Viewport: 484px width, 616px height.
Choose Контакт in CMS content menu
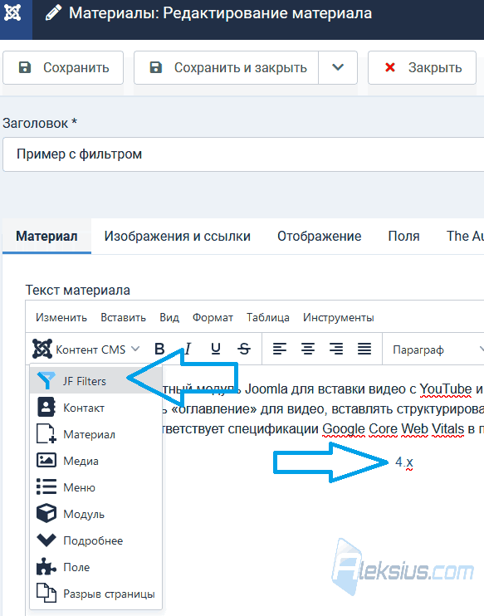pyautogui.click(x=95, y=408)
